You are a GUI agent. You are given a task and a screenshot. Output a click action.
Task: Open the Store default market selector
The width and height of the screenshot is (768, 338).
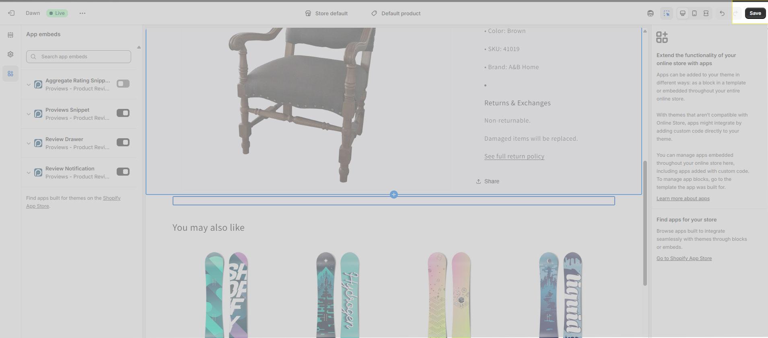(x=326, y=13)
